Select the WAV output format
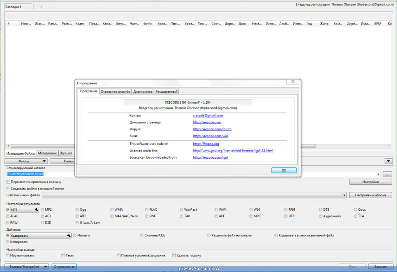The image size is (397, 272). coord(220,210)
